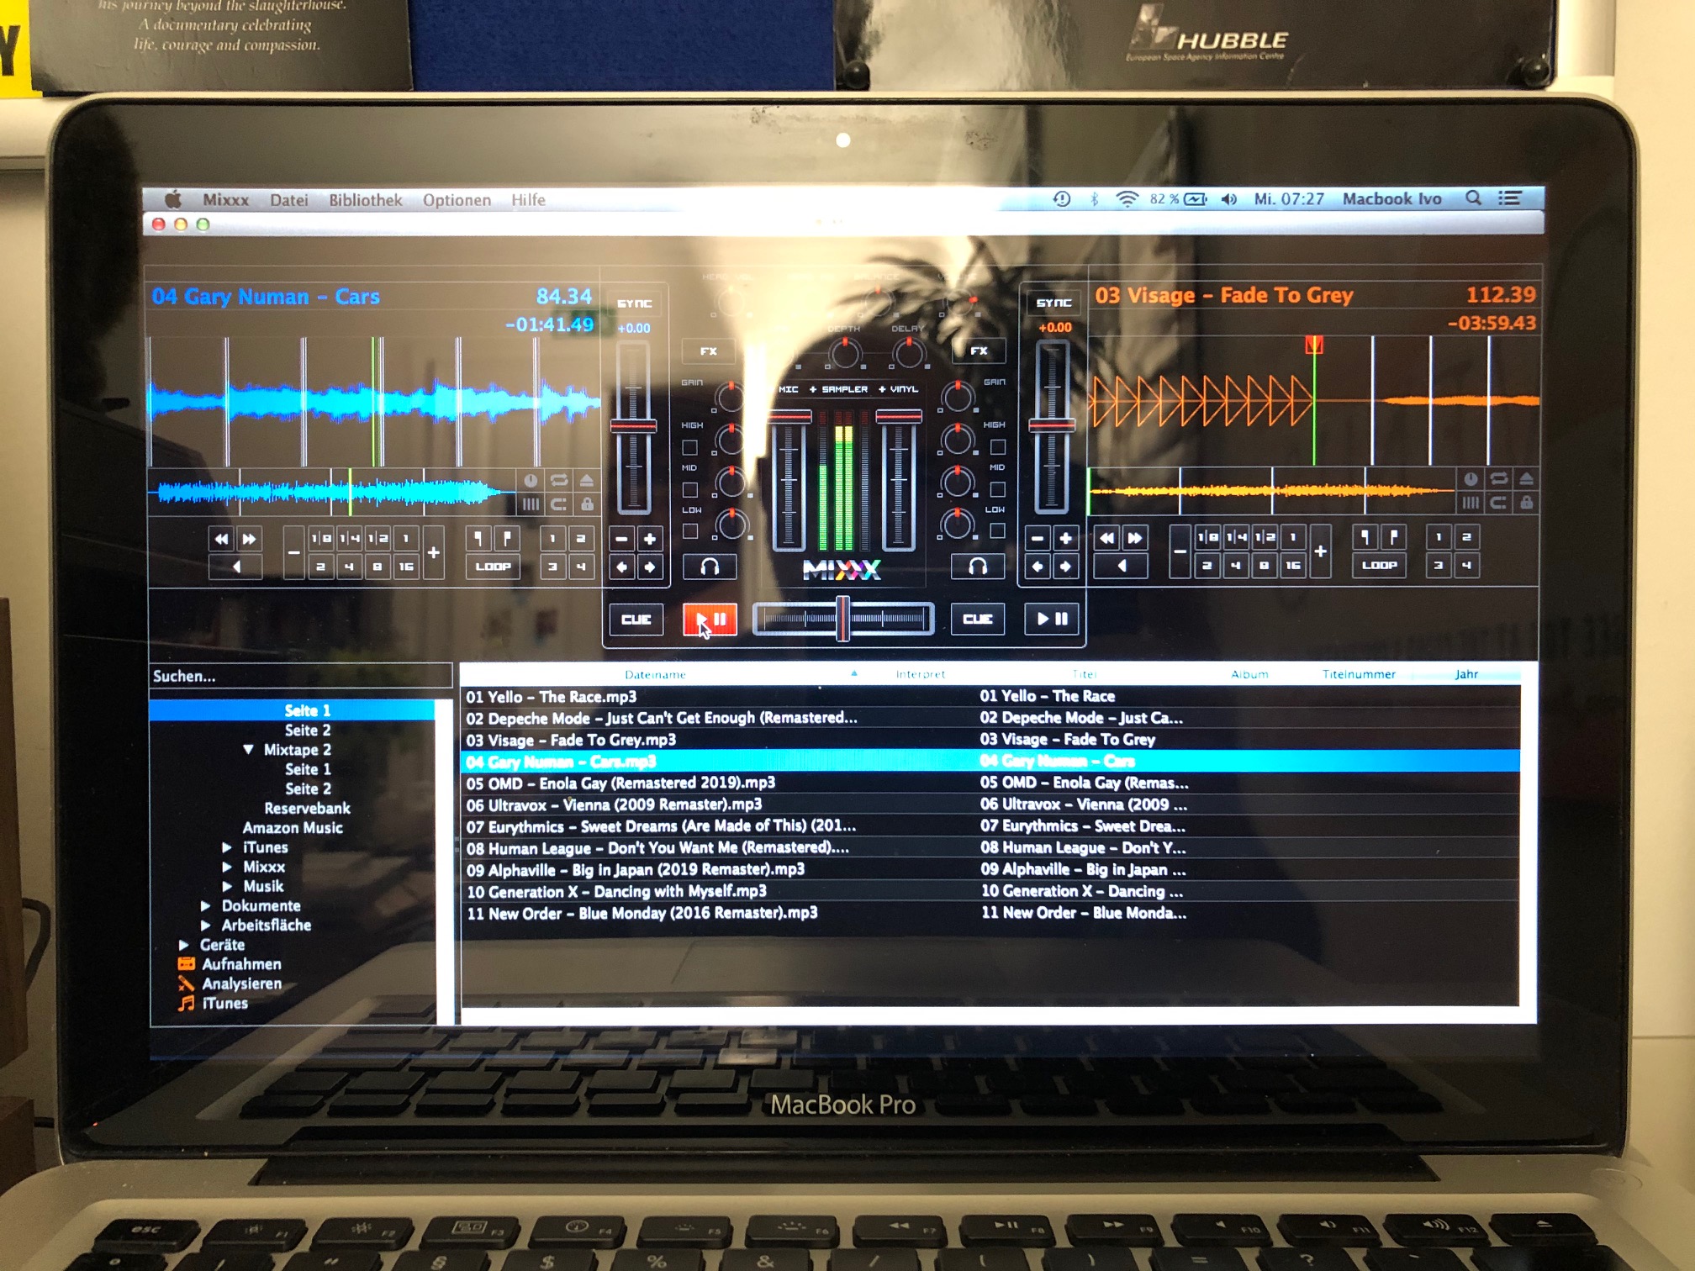This screenshot has width=1695, height=1271.
Task: Expand the Geräte node
Action: pyautogui.click(x=184, y=945)
